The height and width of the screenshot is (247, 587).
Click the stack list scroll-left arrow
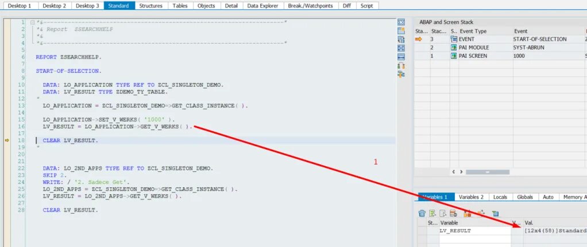(454, 172)
